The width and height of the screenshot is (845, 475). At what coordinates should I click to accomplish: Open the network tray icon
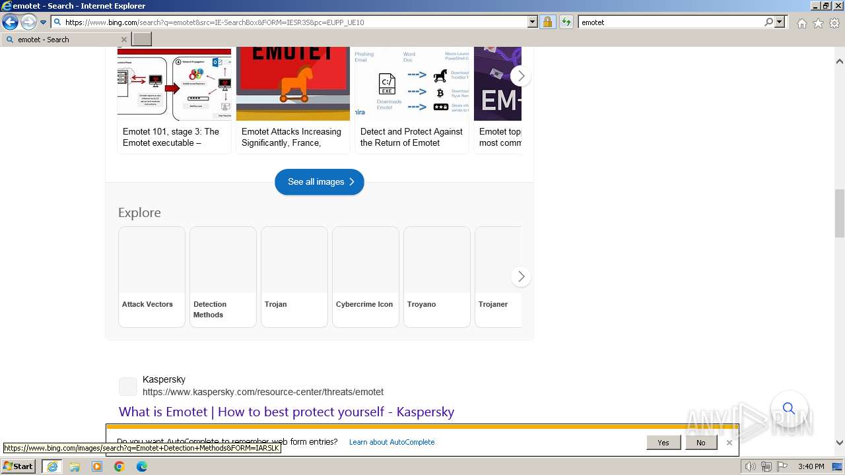click(766, 466)
